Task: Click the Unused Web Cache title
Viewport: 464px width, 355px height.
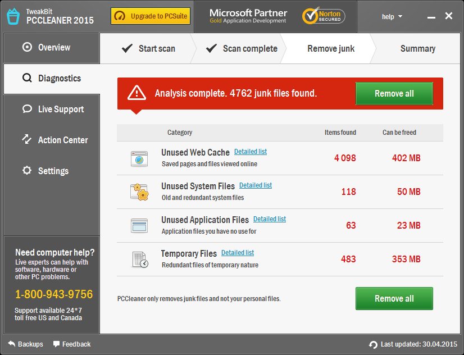Action: pos(195,152)
